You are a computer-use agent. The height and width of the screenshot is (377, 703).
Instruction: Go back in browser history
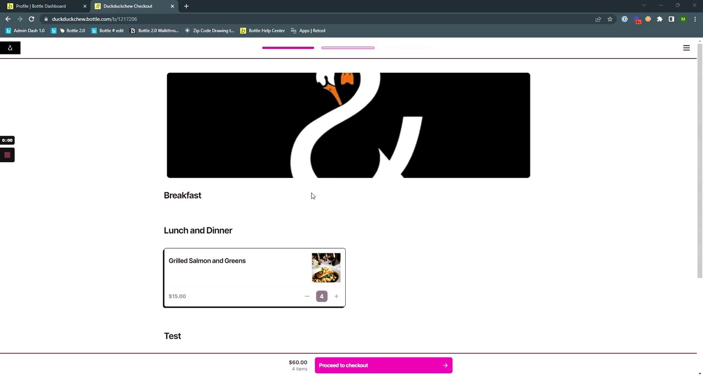pyautogui.click(x=8, y=19)
